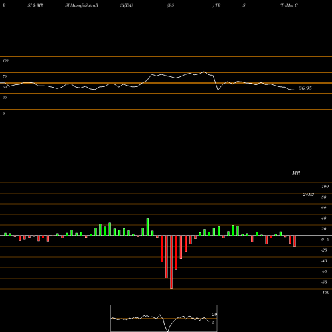This screenshot has height=332, width=332.
Task: Click the 24.92 MR value label
Action: [x=309, y=195]
